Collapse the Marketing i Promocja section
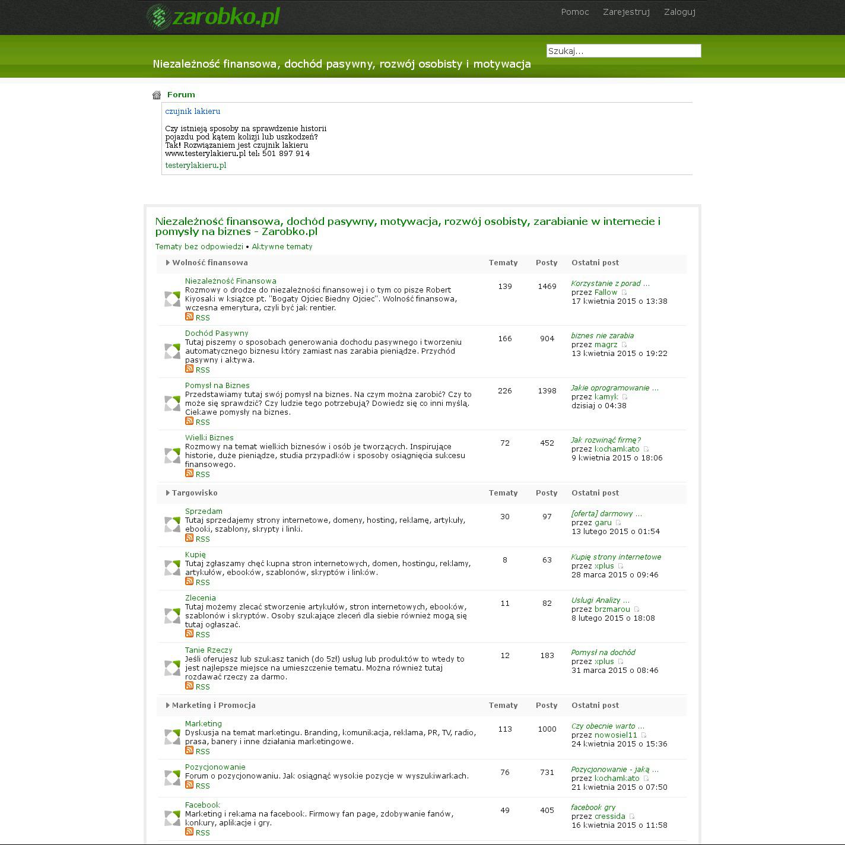 tap(168, 706)
